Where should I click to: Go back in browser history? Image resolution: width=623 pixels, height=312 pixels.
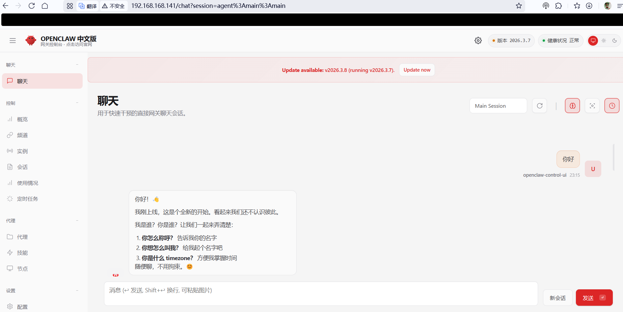[6, 6]
